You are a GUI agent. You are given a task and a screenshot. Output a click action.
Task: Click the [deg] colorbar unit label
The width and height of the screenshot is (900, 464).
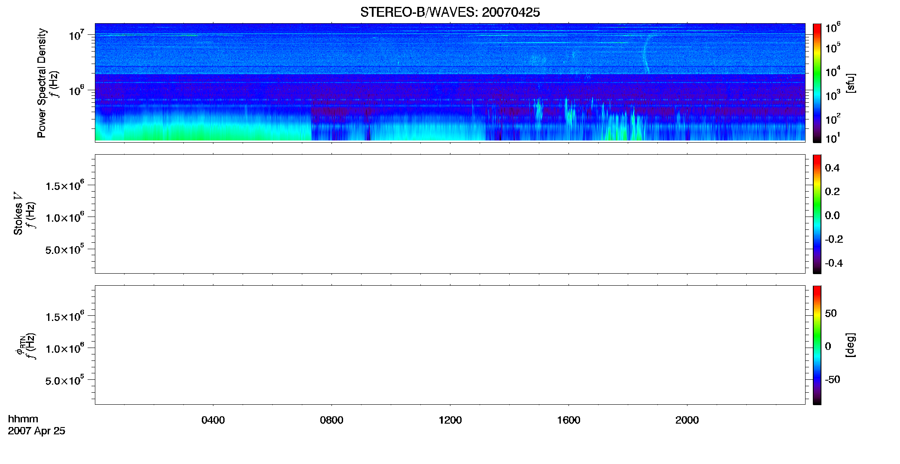pyautogui.click(x=850, y=345)
